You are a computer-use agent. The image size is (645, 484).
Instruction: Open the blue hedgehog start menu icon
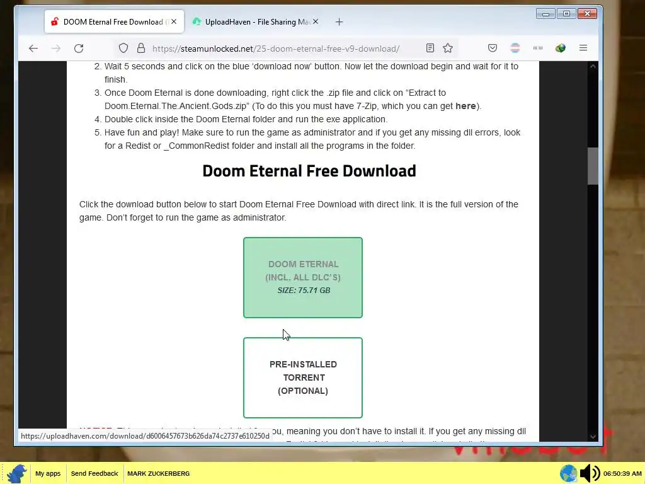17,473
